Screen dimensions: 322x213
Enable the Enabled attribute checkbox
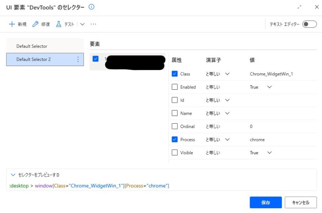click(x=175, y=87)
